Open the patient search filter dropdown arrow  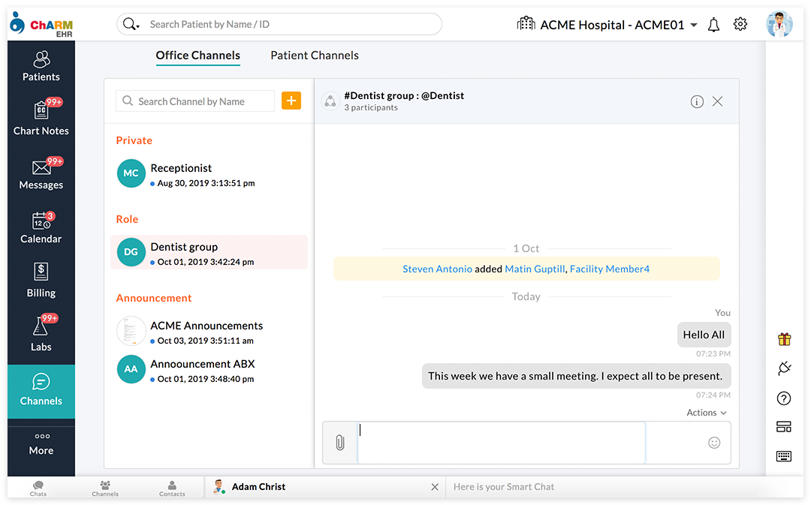pyautogui.click(x=137, y=26)
